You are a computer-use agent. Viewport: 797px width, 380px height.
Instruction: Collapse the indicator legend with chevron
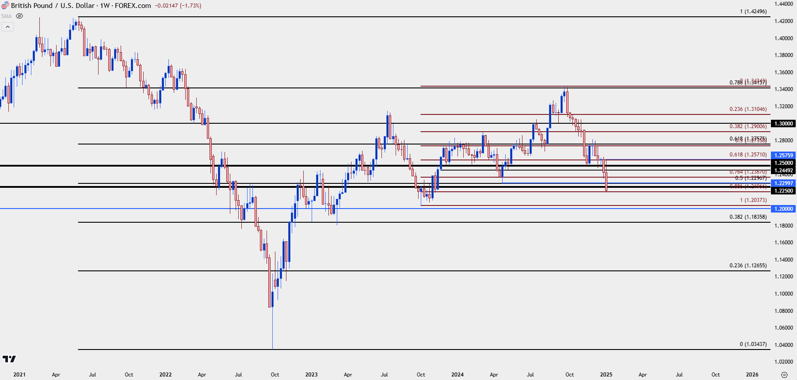click(8, 27)
